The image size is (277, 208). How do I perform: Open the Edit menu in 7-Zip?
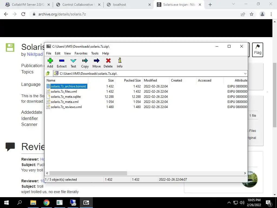(58, 53)
